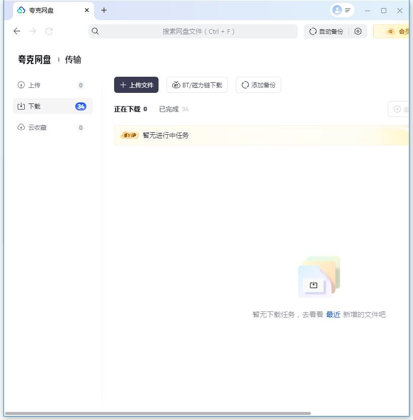Screen dimensions: 413x420
Task: Switch to 正在下载 tab
Action: point(130,109)
